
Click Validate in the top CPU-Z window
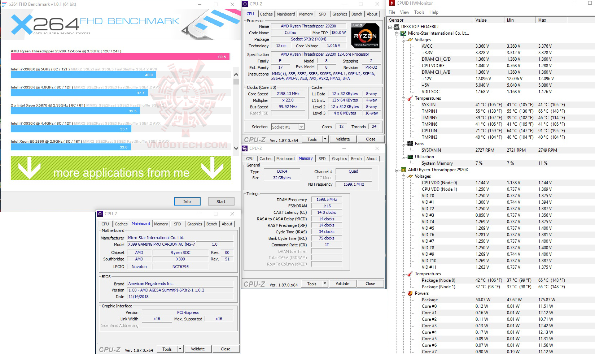point(343,139)
